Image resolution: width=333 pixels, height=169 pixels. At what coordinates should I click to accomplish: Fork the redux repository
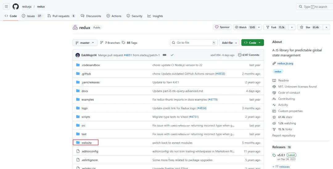click(x=276, y=27)
